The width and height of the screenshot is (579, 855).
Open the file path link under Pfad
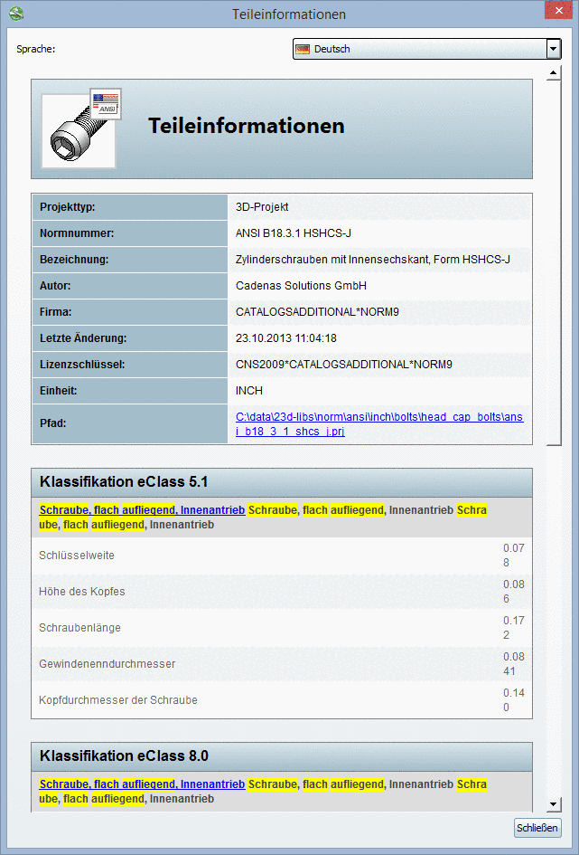[x=379, y=424]
